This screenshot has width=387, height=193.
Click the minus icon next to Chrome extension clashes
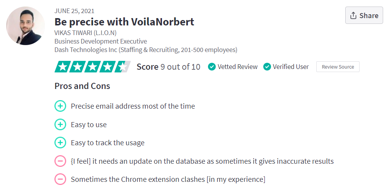point(60,179)
